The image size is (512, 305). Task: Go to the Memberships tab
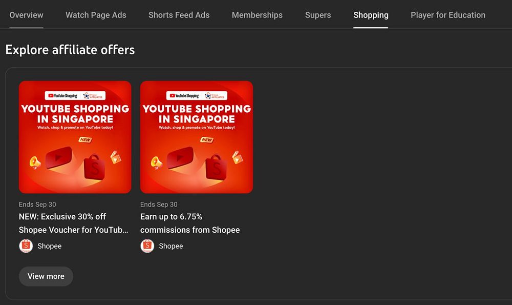[257, 15]
